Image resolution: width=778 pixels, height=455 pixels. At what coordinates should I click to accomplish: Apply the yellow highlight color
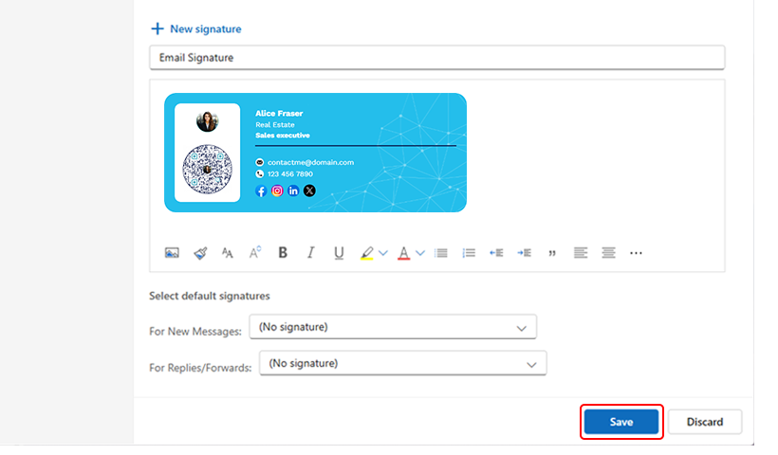(366, 253)
